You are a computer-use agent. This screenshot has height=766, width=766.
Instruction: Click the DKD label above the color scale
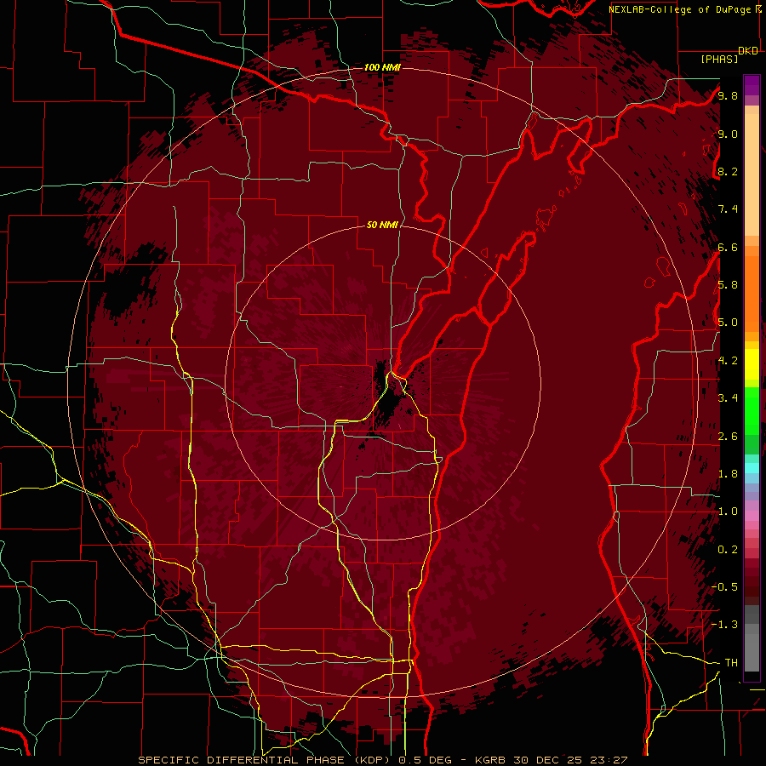pos(748,51)
